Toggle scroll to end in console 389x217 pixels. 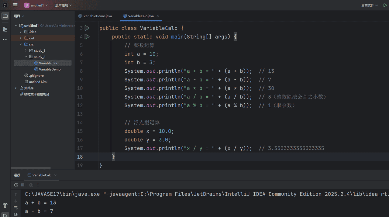click(15, 214)
